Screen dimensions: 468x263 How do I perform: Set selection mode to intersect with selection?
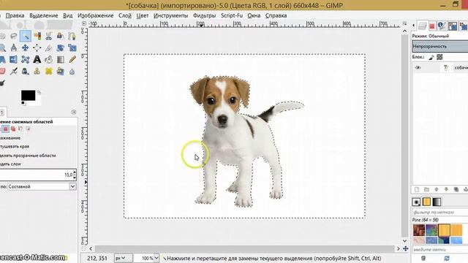click(x=28, y=129)
